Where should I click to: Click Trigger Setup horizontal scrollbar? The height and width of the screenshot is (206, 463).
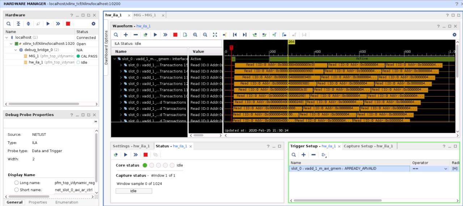(337, 200)
